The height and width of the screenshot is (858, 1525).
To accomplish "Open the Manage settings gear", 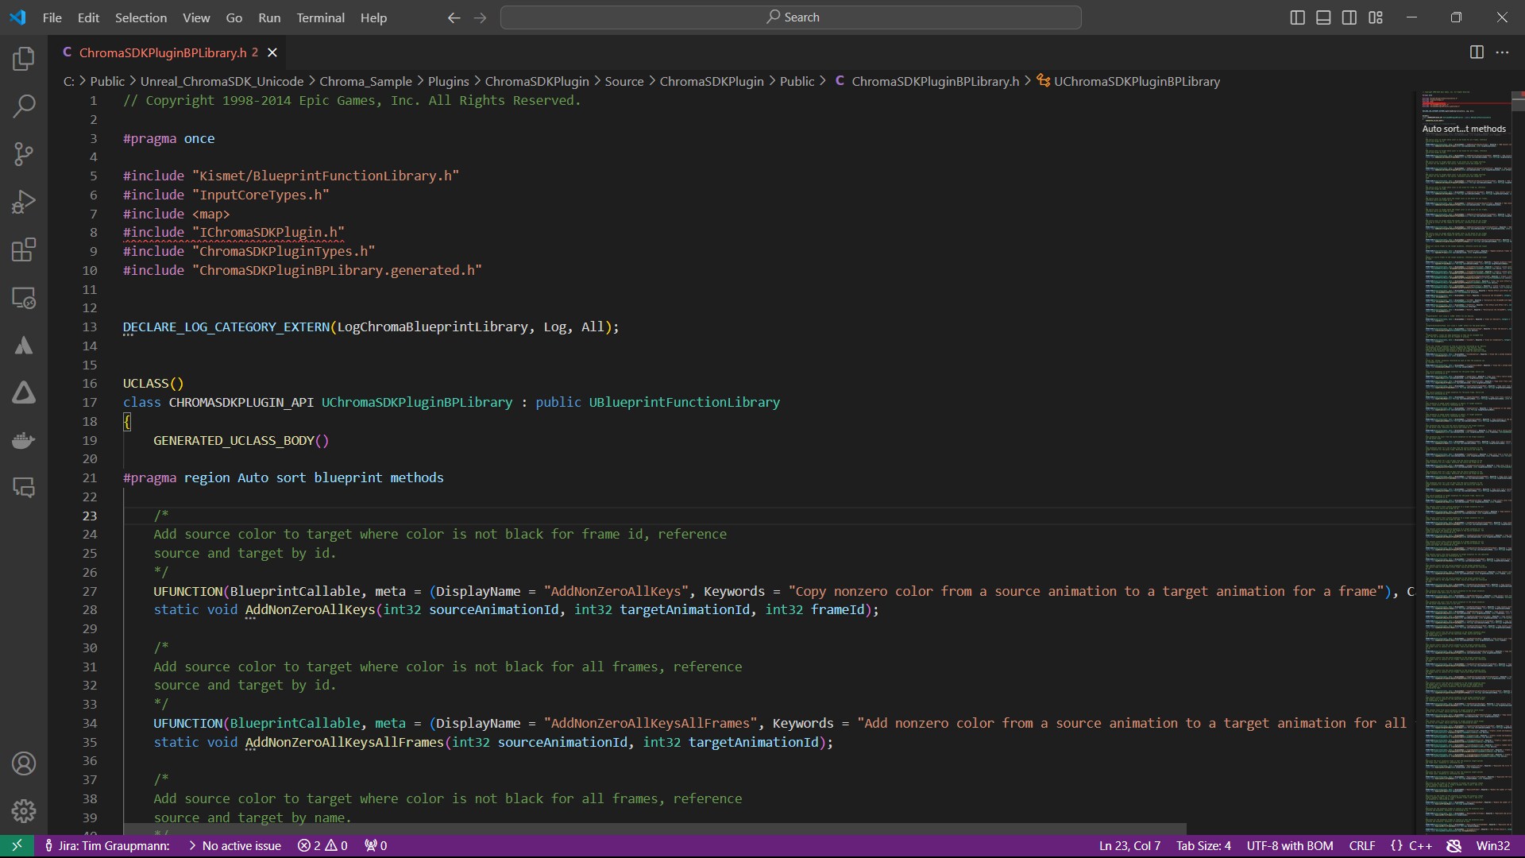I will pos(24,811).
